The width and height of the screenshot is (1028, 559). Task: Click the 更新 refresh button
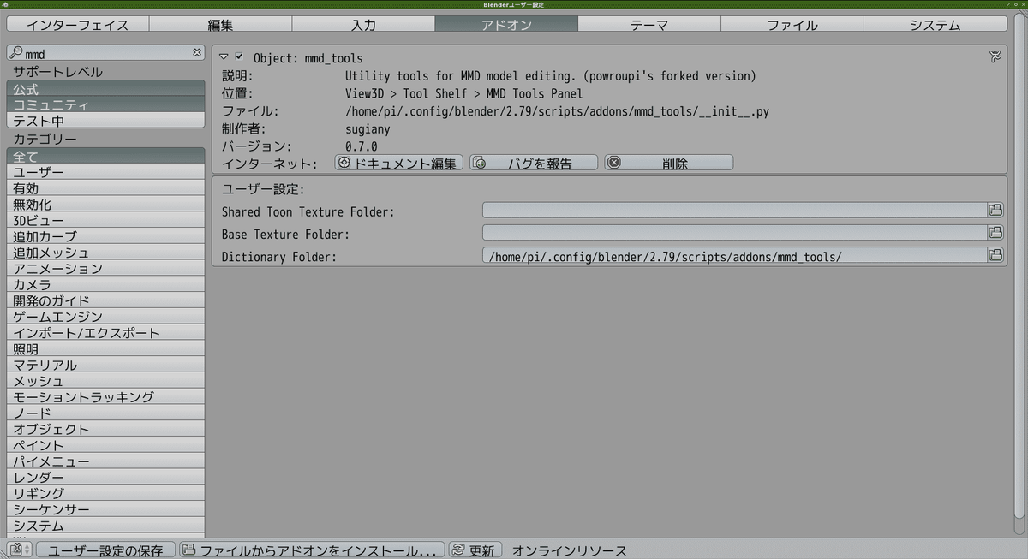click(475, 550)
